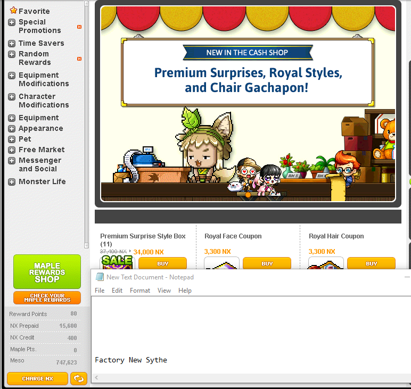Click the 34,000 NX sale price
The image size is (411, 389).
pyautogui.click(x=149, y=252)
